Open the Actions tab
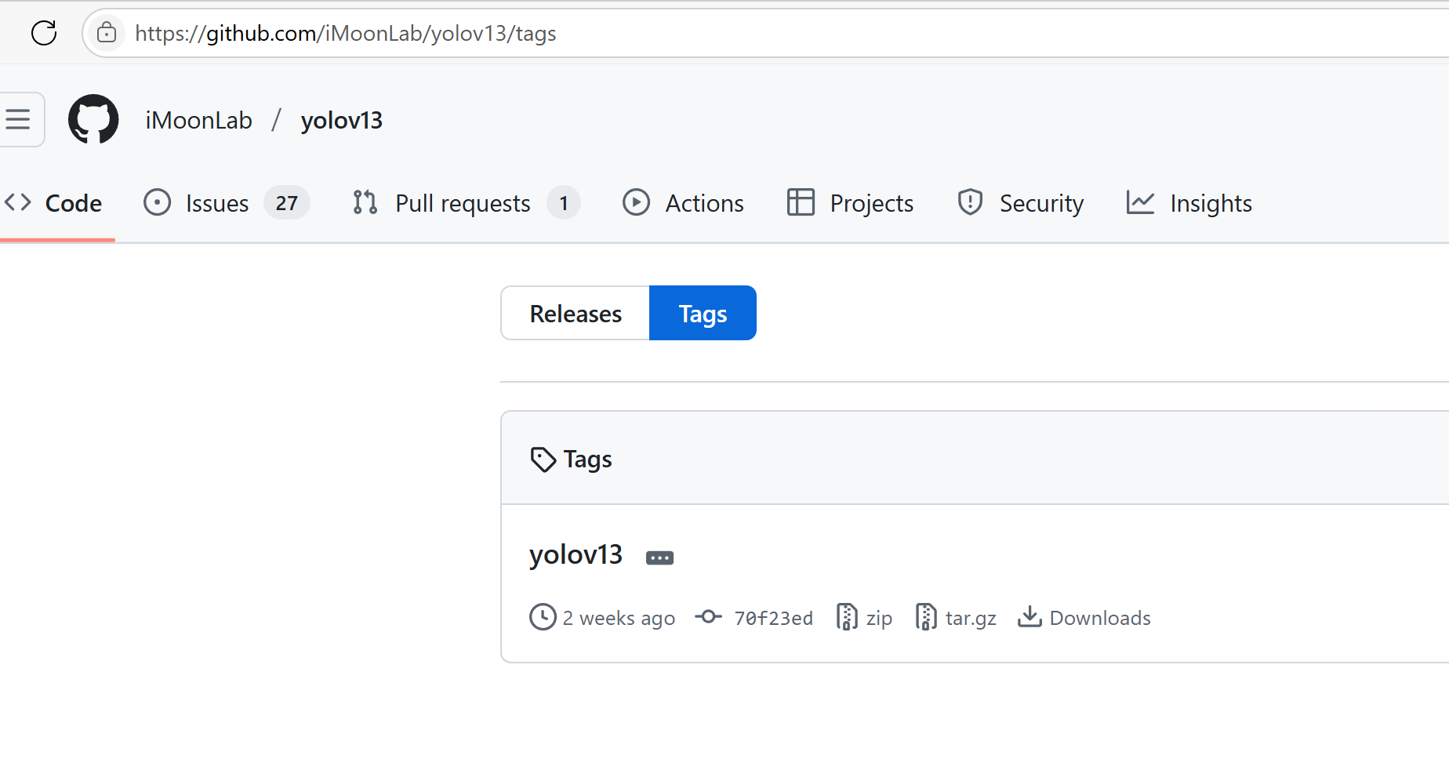The image size is (1449, 759). point(683,203)
